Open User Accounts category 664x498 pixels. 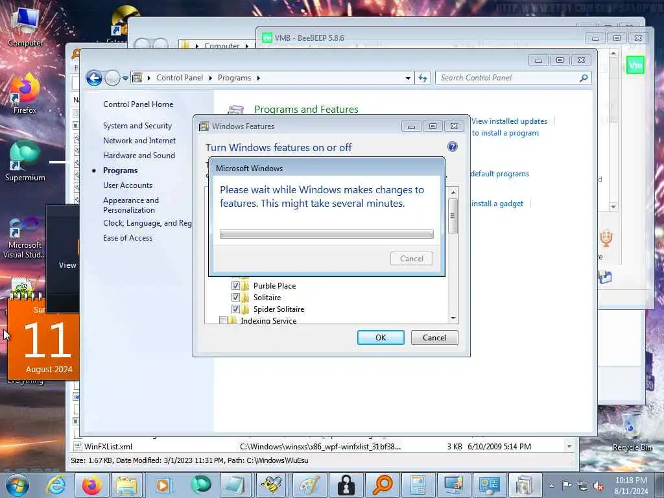coord(128,185)
